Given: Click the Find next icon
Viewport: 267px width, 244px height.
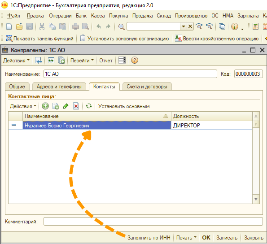Looking at the screenshot, I should (x=199, y=26).
